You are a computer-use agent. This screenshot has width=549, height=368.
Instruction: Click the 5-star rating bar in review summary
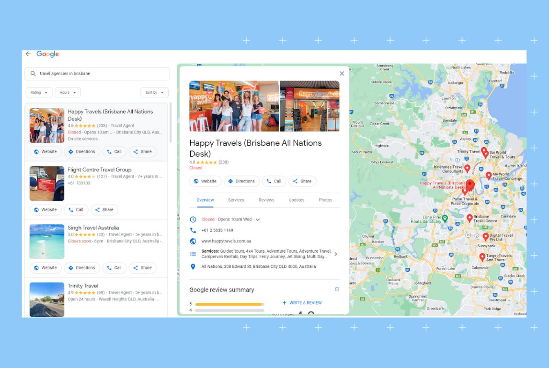228,304
